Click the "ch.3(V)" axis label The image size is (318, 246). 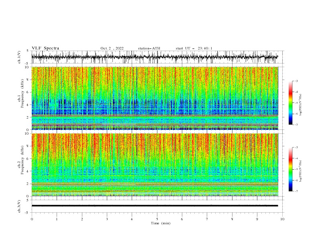pos(19,206)
